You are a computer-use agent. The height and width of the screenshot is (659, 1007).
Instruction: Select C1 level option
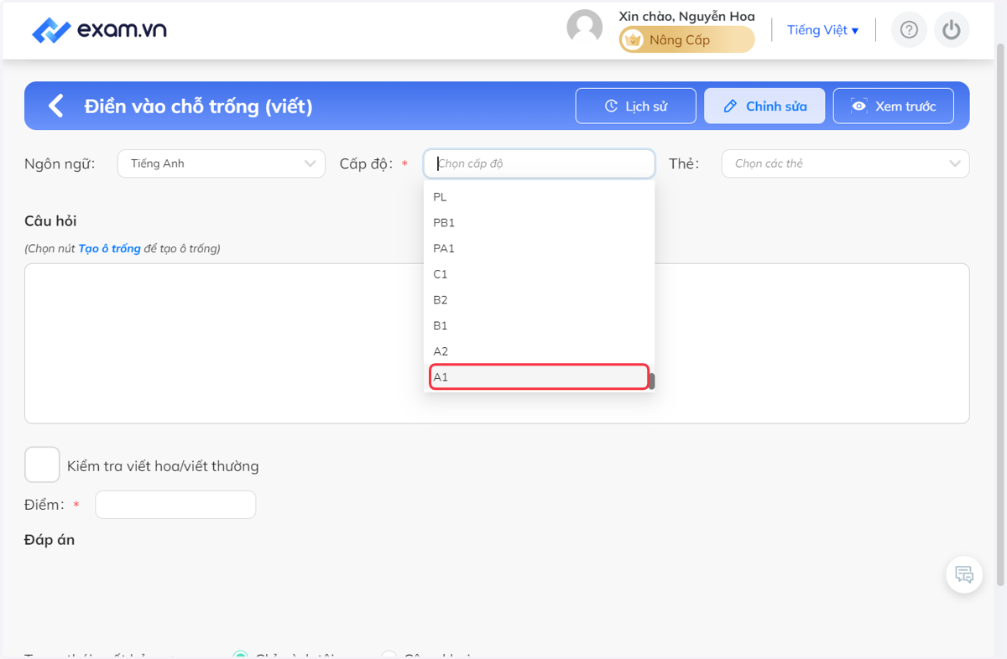[x=539, y=274]
